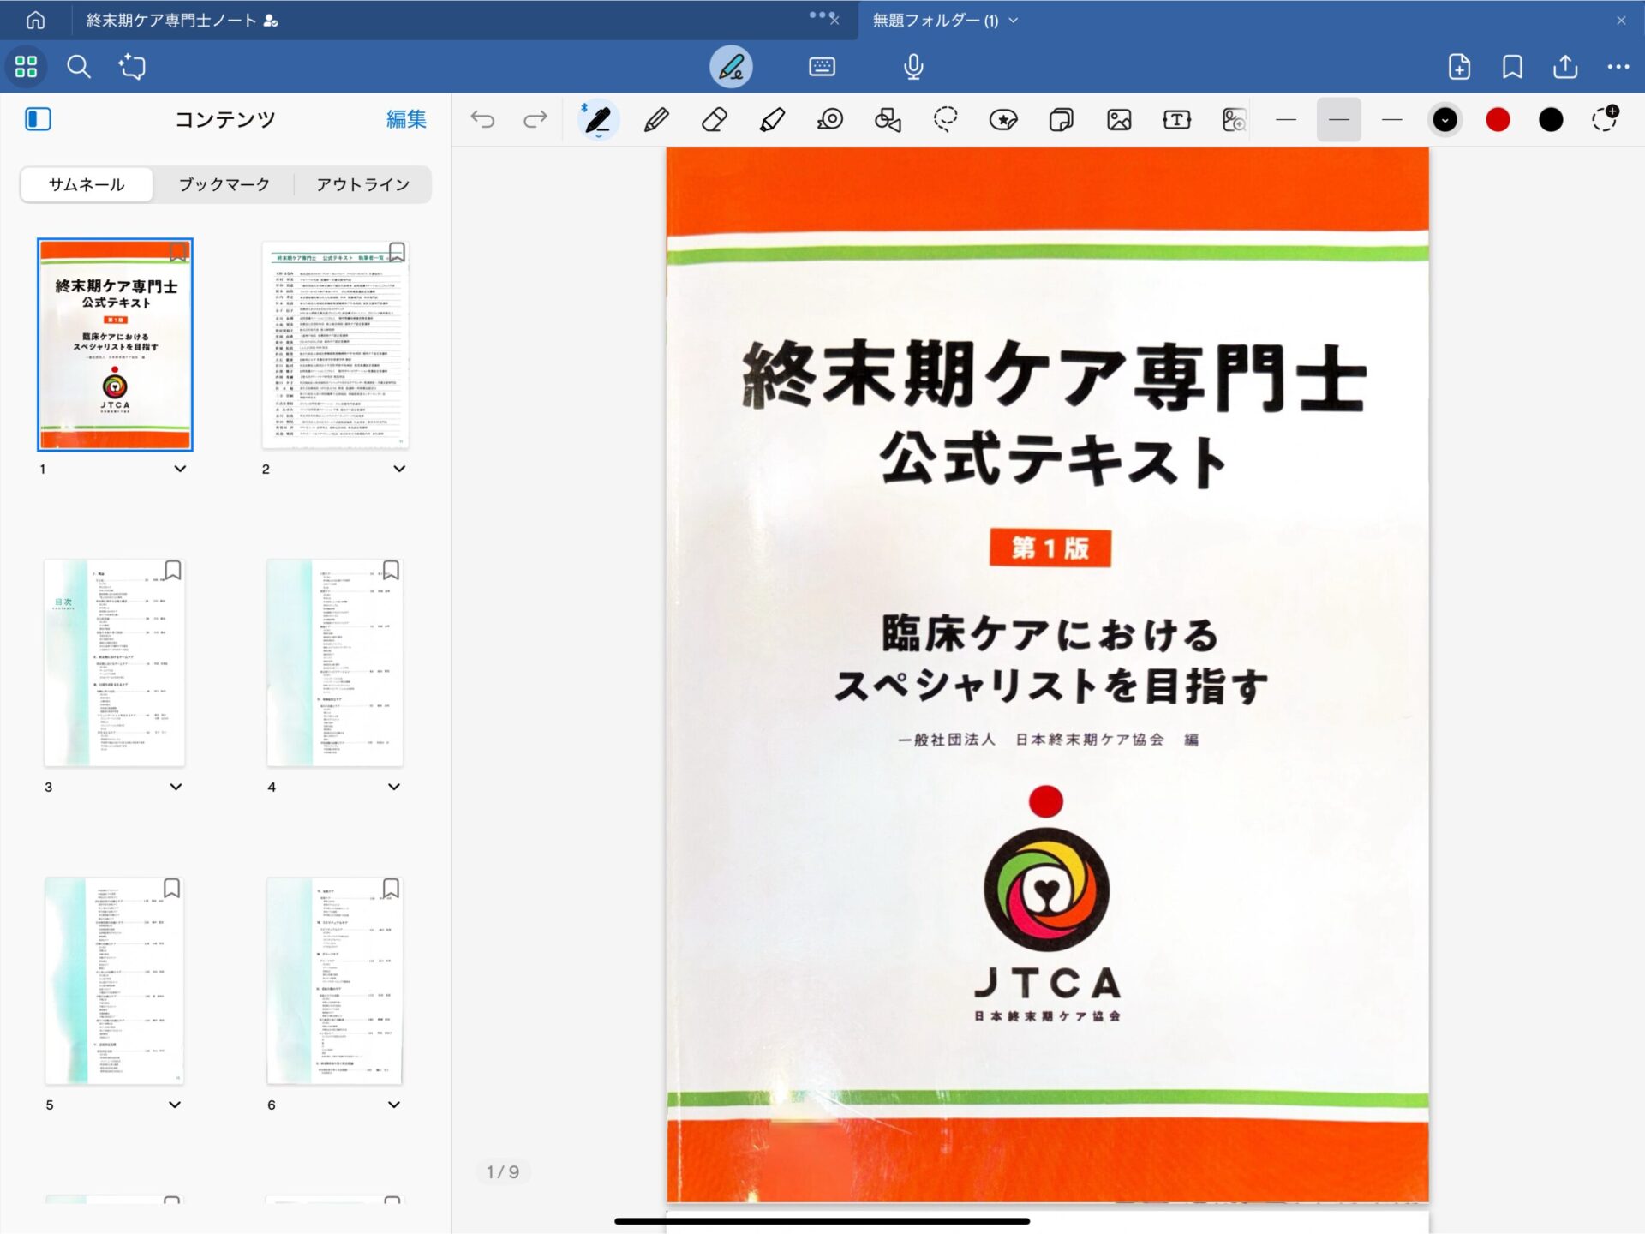Bookmark the current page in top bar

coord(1512,67)
